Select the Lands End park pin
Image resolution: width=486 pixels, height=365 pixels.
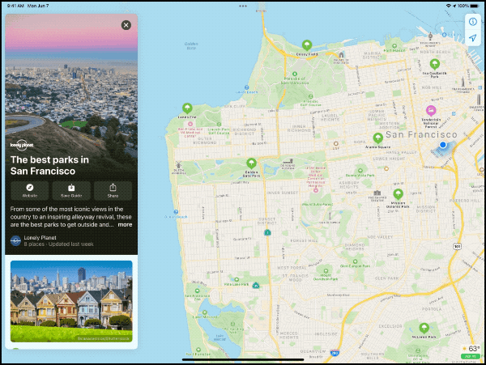(x=187, y=108)
